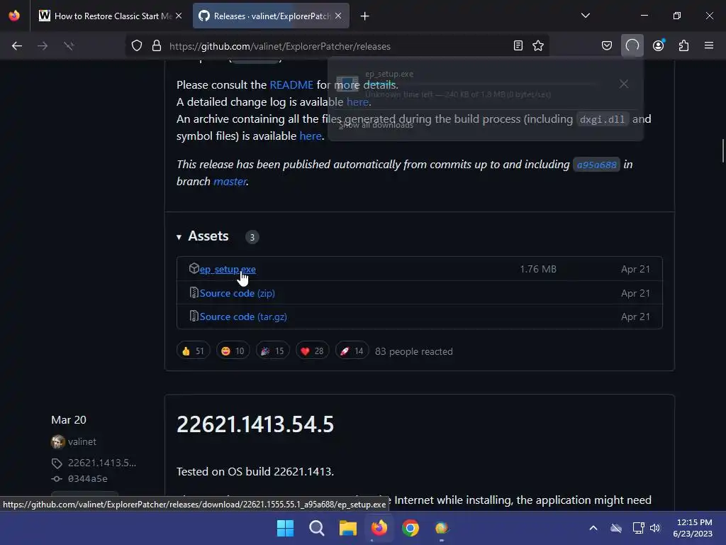Open commit 0344a5e link
Viewport: 726px width, 545px height.
[x=87, y=479]
